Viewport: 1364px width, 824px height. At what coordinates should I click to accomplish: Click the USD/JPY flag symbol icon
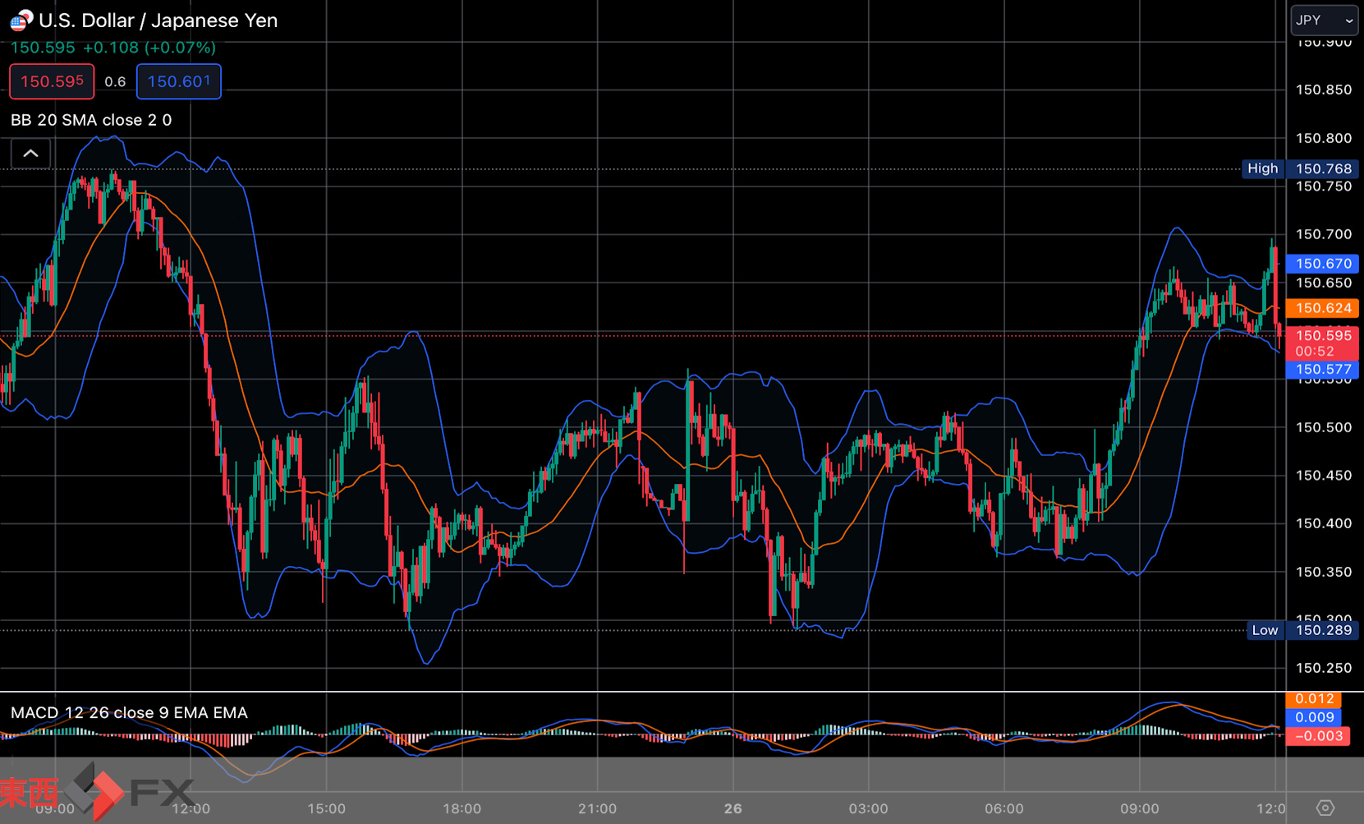click(21, 20)
